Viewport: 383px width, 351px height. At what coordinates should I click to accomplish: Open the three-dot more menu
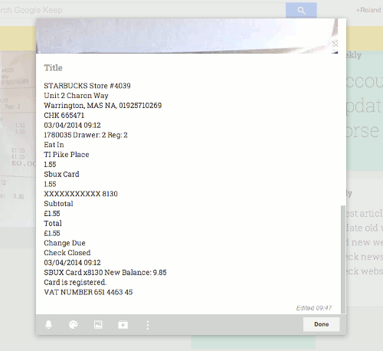pos(148,325)
